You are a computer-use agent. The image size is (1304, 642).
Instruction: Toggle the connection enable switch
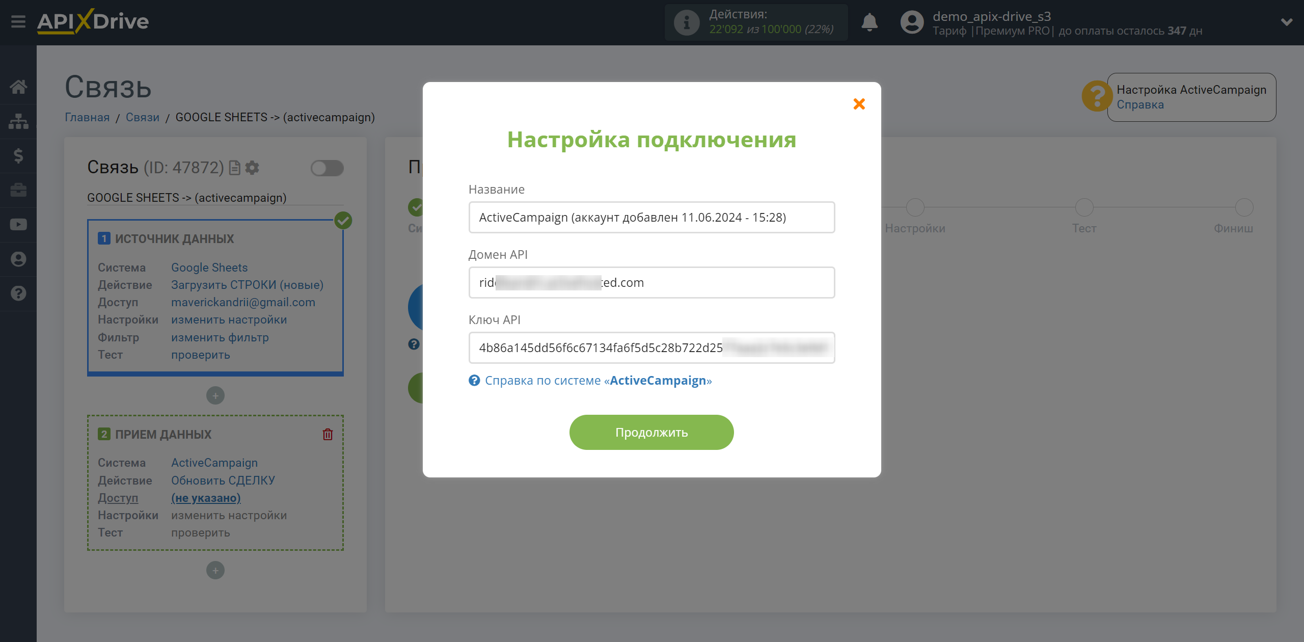327,168
